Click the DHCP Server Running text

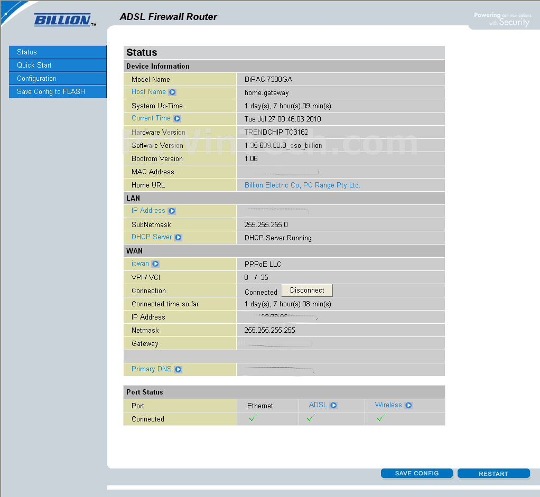pos(278,238)
